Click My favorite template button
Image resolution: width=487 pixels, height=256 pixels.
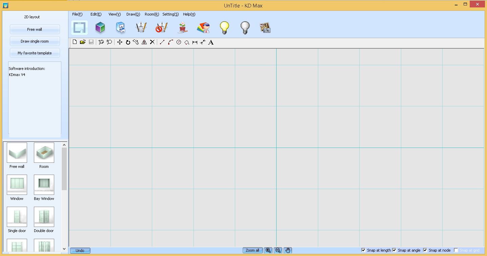(x=35, y=53)
